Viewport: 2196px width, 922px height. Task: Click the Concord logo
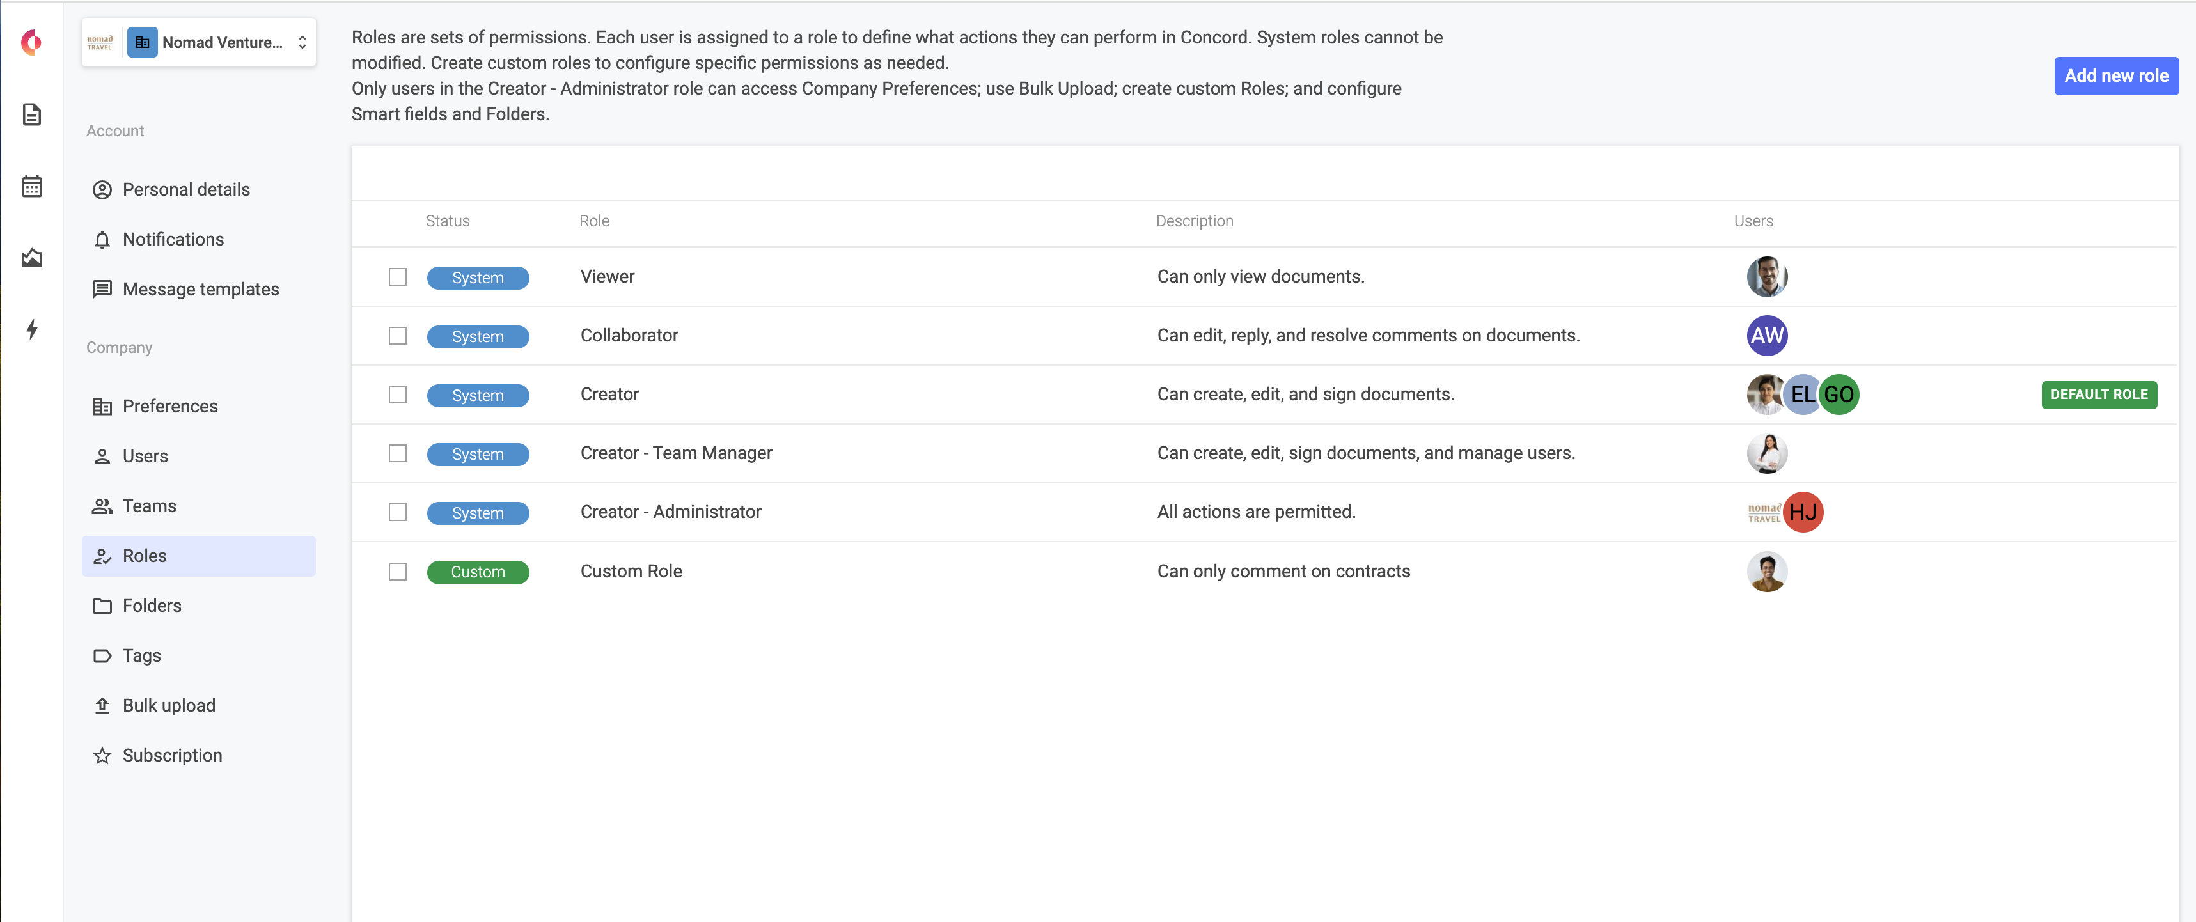pos(31,43)
